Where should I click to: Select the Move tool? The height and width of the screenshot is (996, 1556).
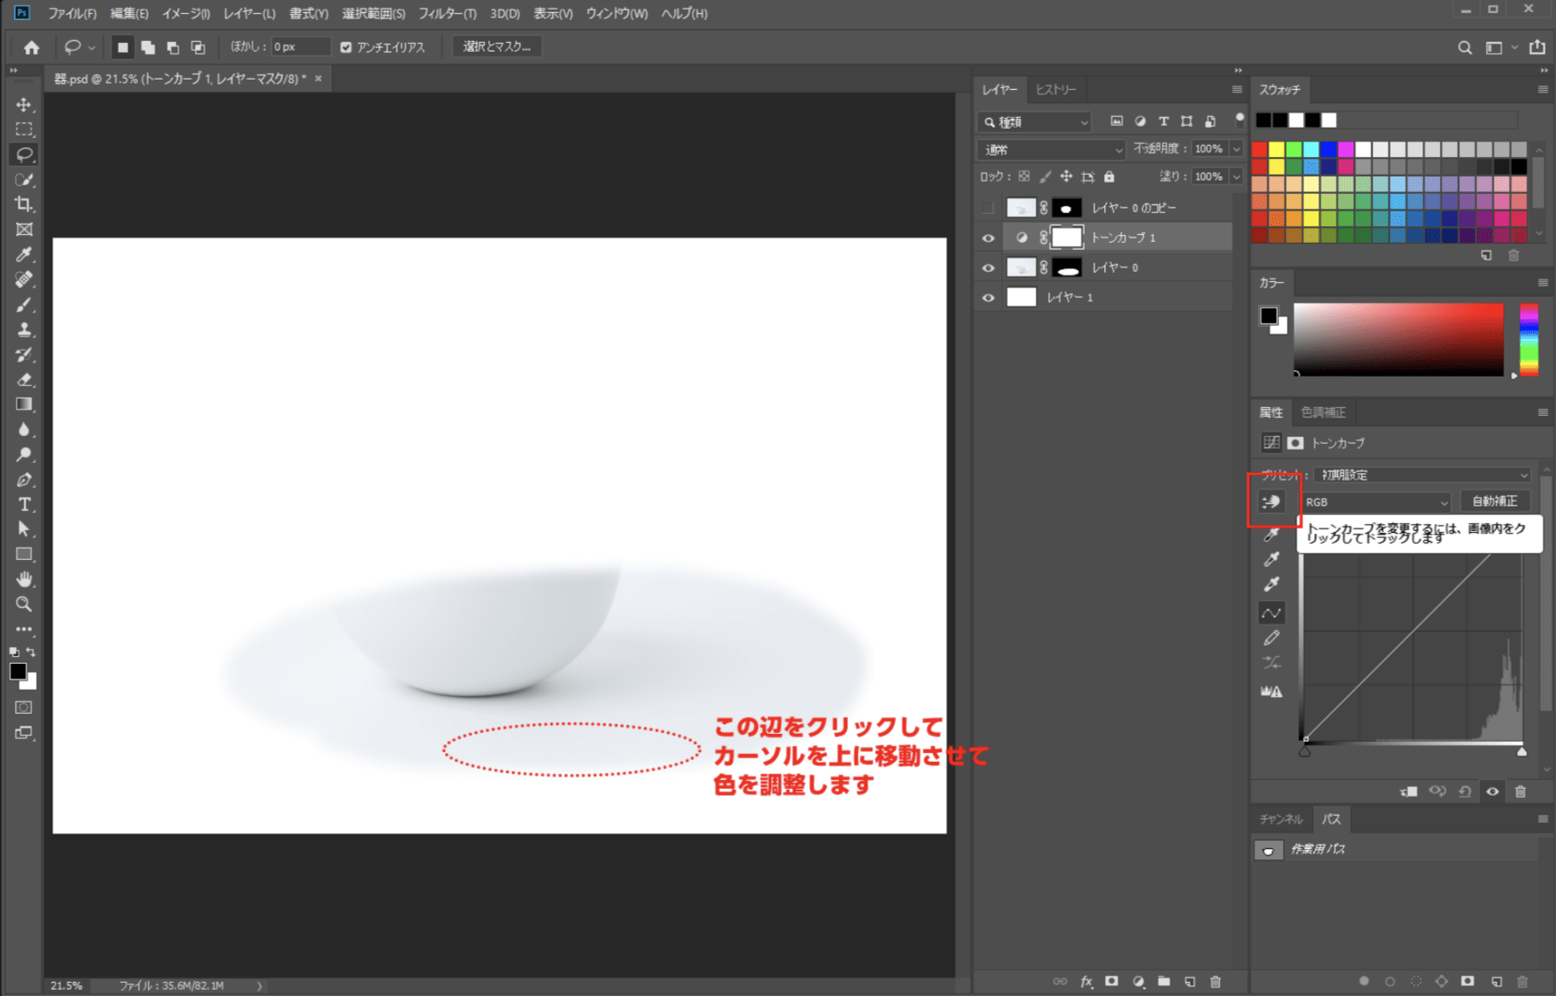click(x=24, y=105)
